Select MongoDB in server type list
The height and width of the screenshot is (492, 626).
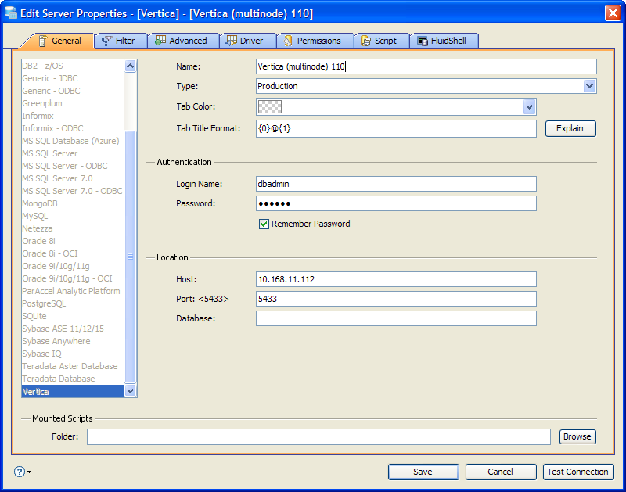coord(73,203)
